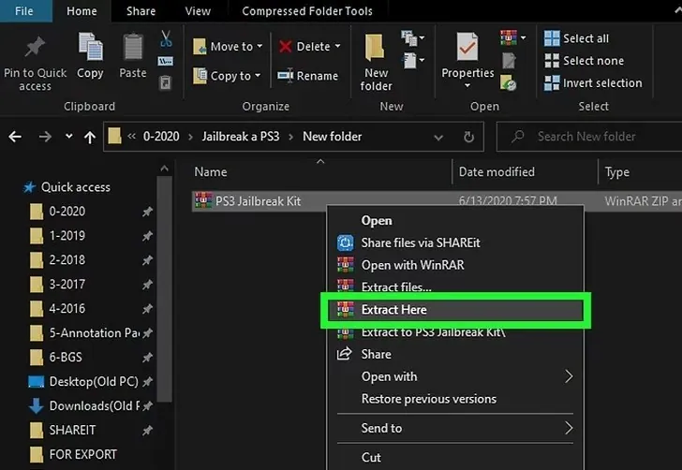
Task: Click Select all in ribbon
Action: [577, 38]
